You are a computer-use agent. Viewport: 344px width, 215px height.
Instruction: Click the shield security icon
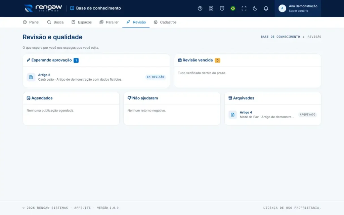point(222,8)
